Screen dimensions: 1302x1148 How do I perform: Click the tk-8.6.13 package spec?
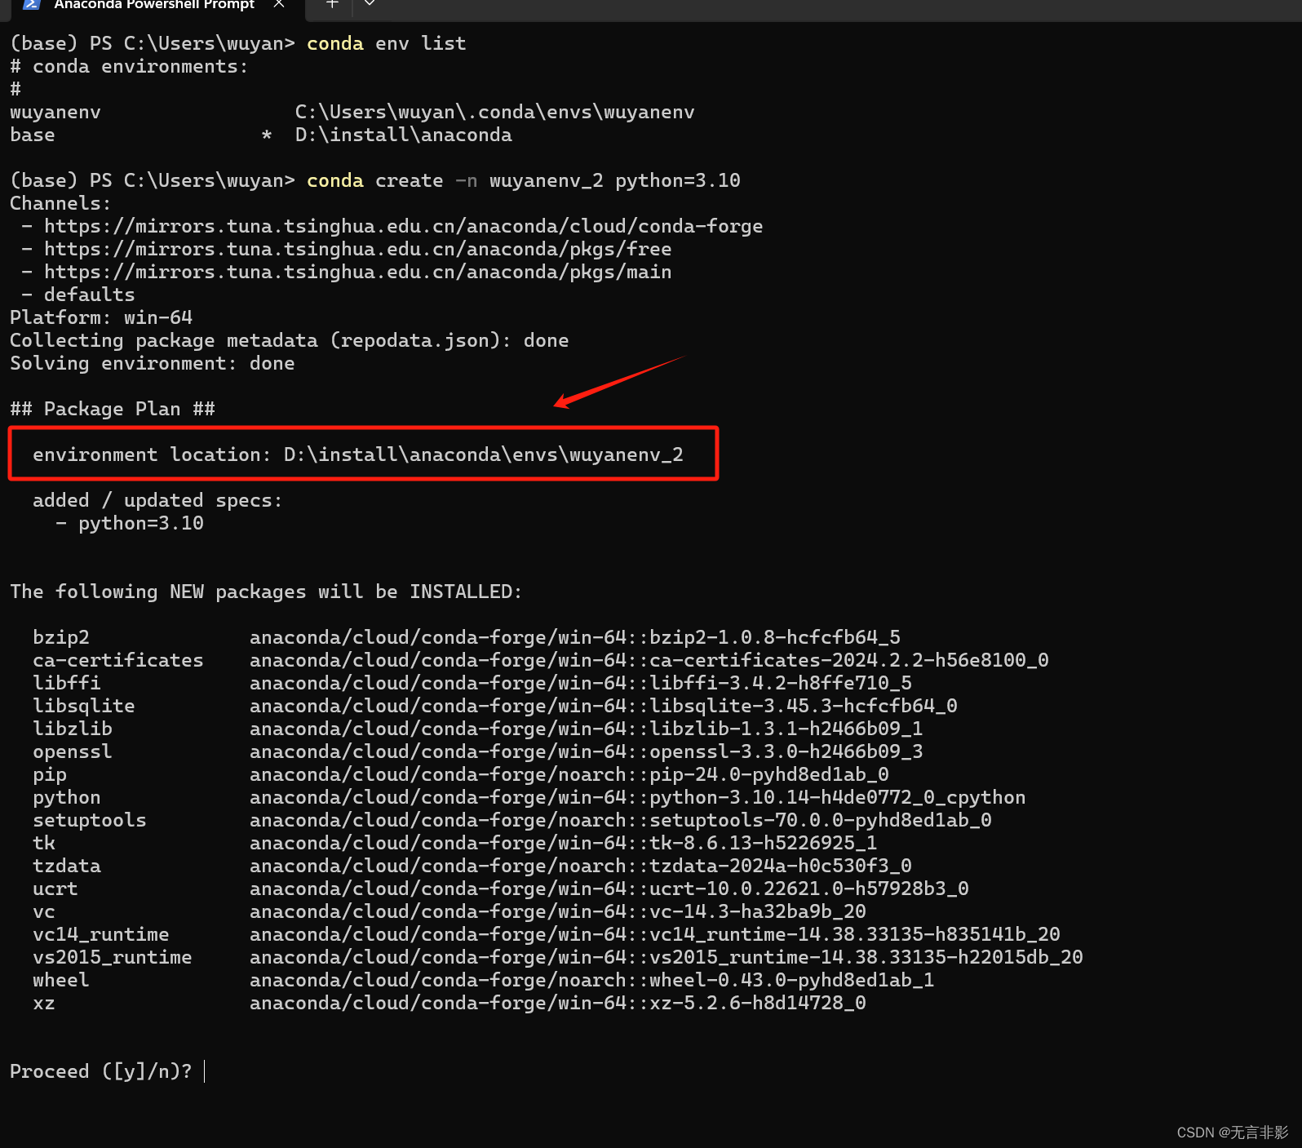tap(564, 843)
